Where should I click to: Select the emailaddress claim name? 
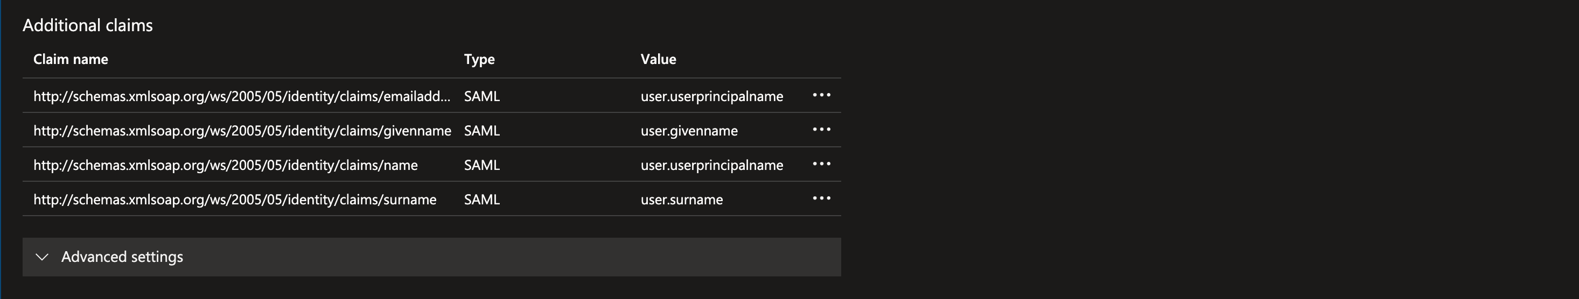click(241, 96)
